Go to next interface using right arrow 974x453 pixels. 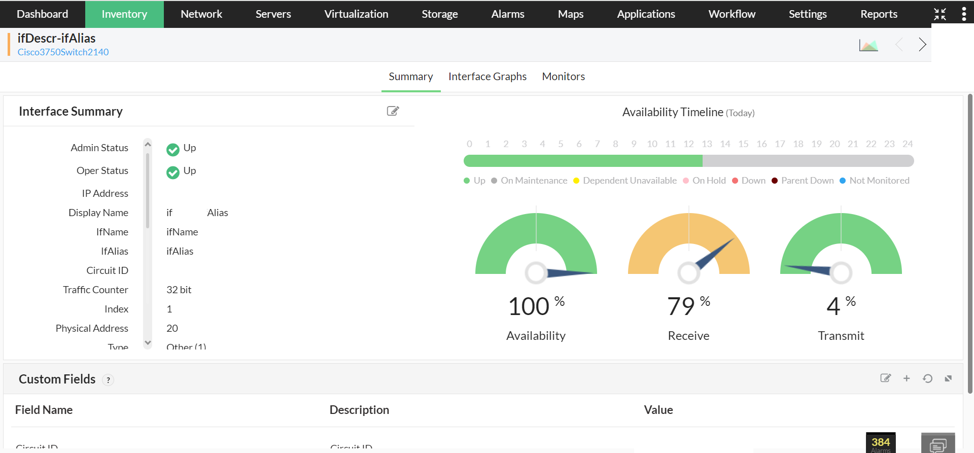point(922,45)
